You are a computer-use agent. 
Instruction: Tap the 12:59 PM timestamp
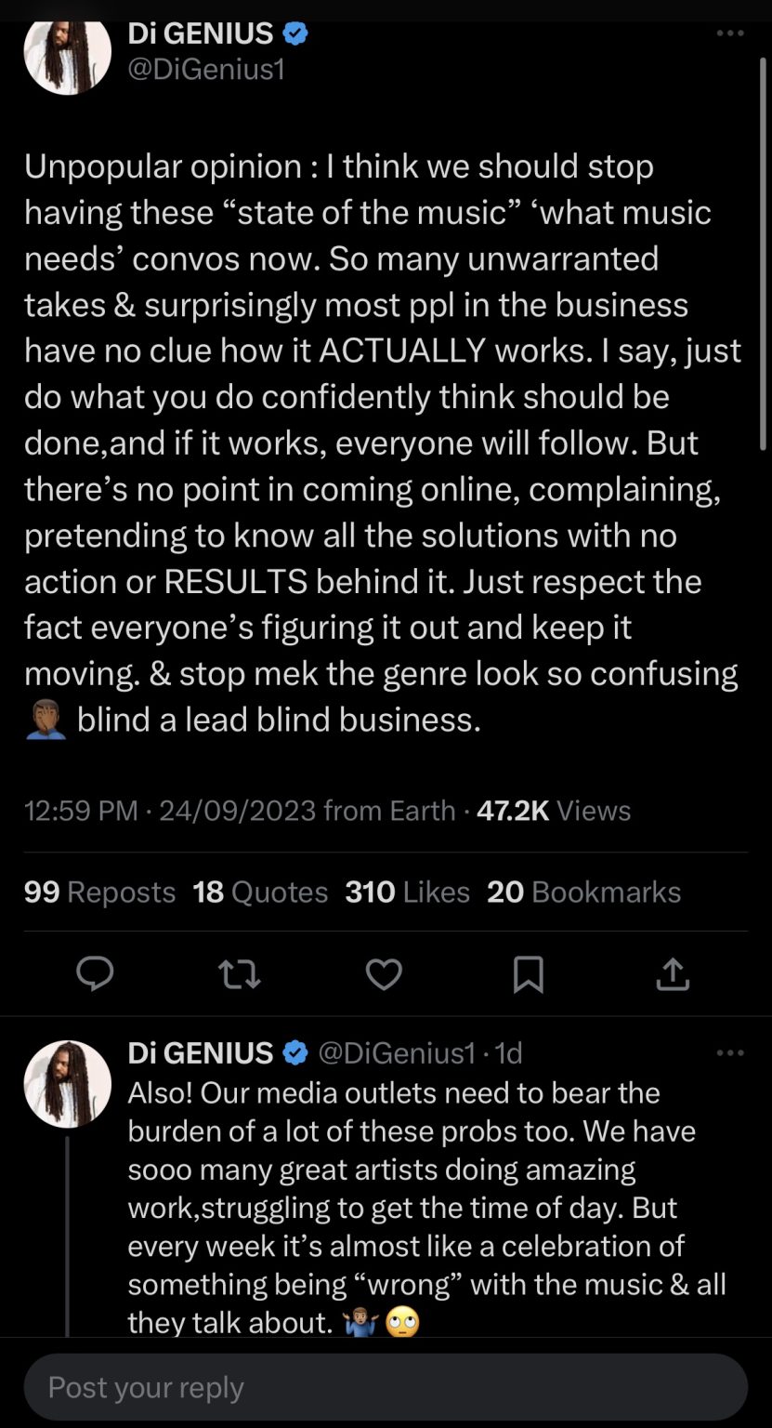(x=81, y=811)
